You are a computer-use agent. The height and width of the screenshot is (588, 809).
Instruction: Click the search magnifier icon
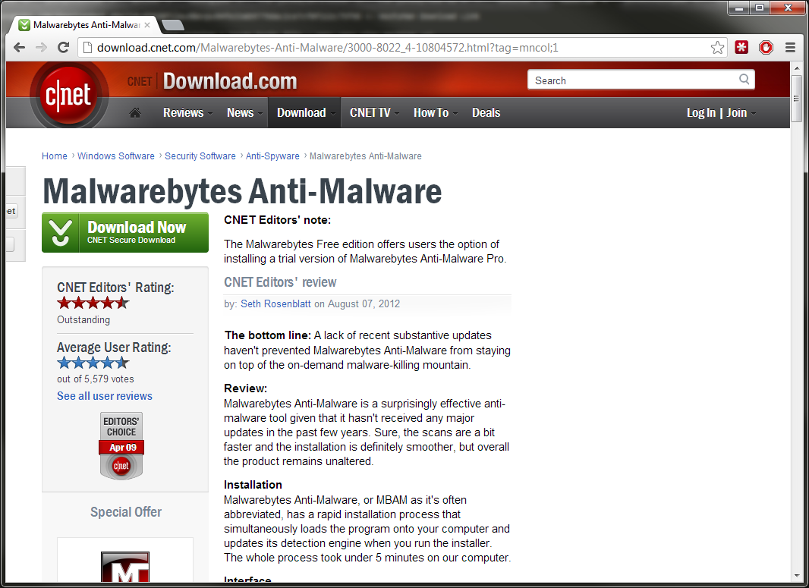point(744,80)
